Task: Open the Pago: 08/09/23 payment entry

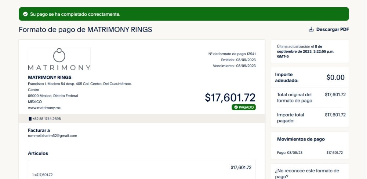Action: coord(310,153)
